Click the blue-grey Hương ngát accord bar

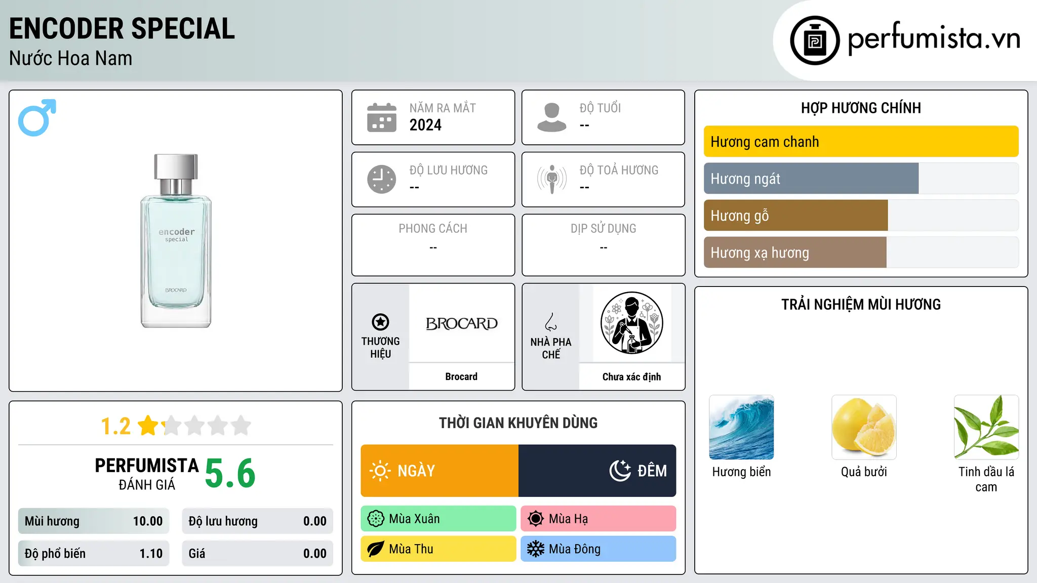click(811, 179)
